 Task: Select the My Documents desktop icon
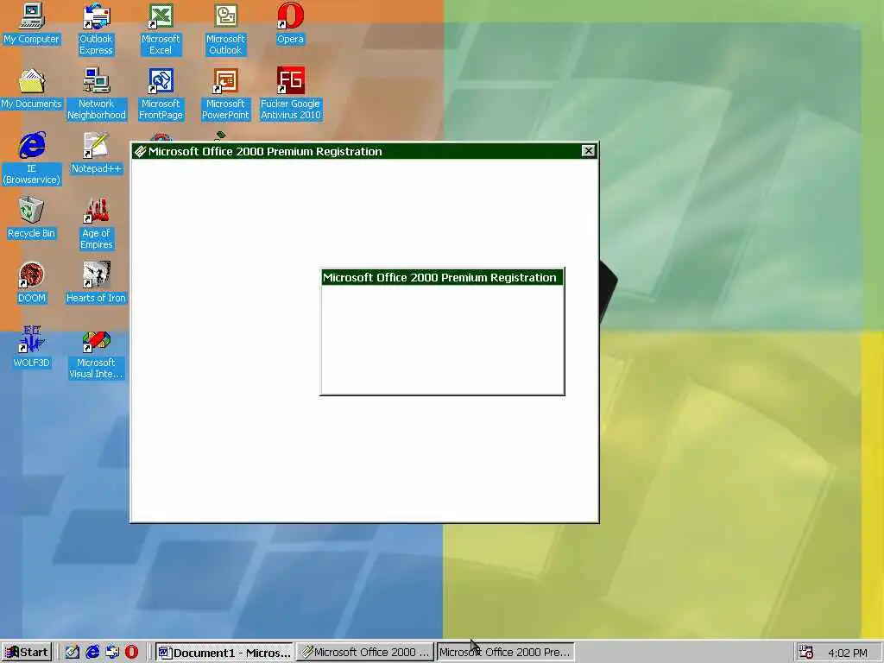pos(32,89)
